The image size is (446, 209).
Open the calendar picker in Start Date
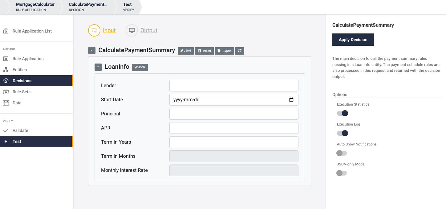click(x=291, y=100)
